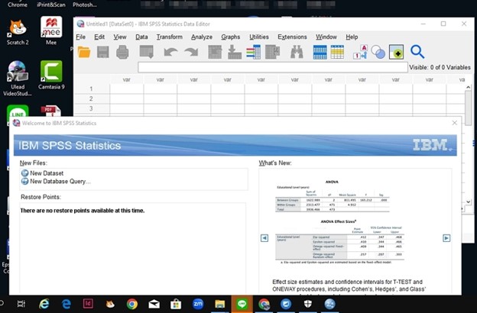Select row 2 header in Data Editor
This screenshot has width=477, height=313.
click(91, 98)
